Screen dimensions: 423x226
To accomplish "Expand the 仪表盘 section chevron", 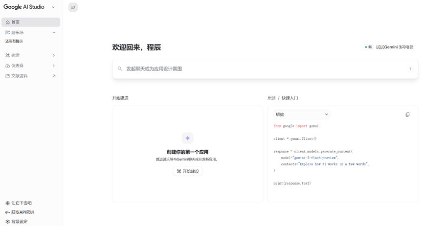I will [x=54, y=66].
